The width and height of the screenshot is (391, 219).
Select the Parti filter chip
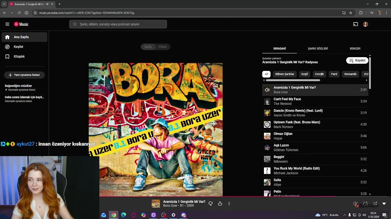click(334, 74)
